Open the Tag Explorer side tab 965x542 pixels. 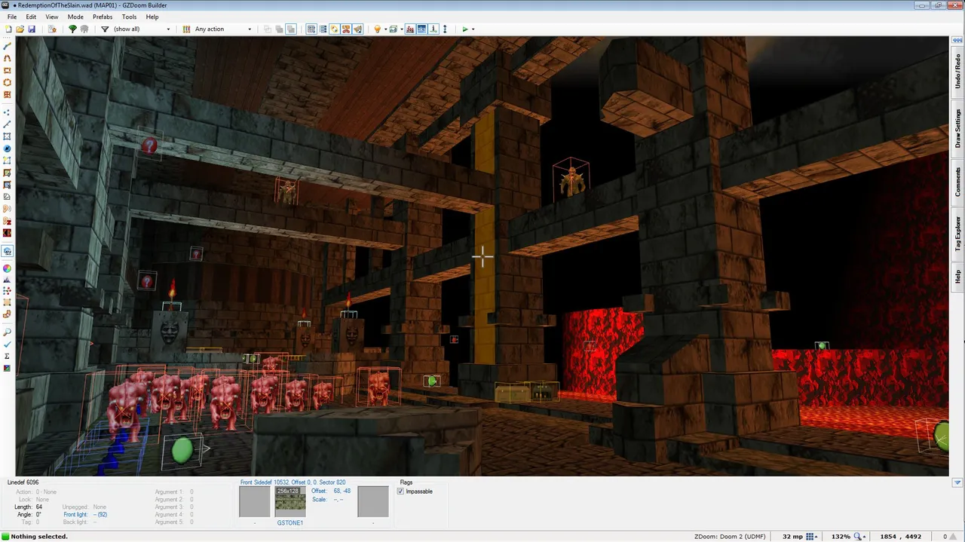(957, 233)
